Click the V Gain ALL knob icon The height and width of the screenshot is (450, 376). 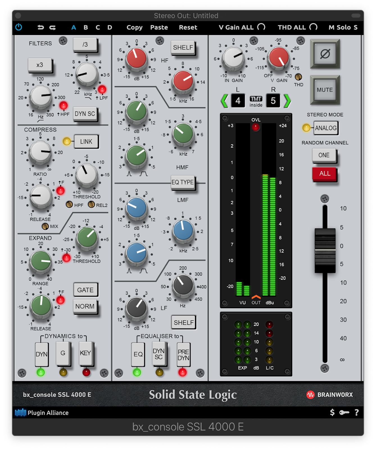[261, 27]
